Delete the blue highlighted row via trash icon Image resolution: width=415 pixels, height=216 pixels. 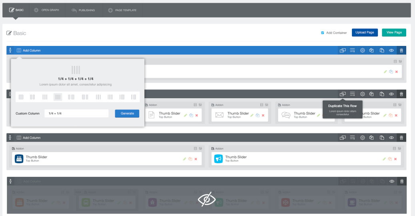click(x=401, y=50)
